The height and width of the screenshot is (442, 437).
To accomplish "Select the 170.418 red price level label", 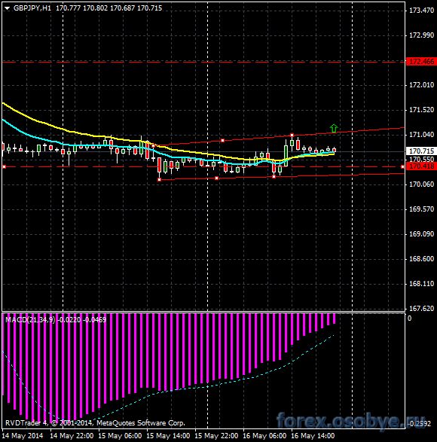I will (421, 166).
